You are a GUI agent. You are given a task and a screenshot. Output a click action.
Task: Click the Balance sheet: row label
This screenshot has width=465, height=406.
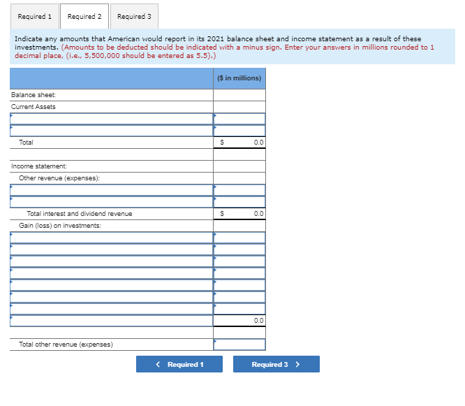click(34, 95)
